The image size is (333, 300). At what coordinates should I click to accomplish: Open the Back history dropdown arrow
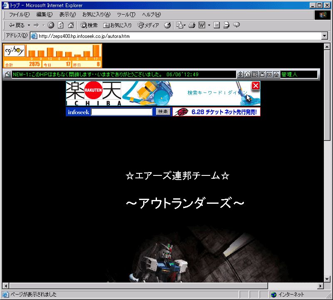coord(29,25)
